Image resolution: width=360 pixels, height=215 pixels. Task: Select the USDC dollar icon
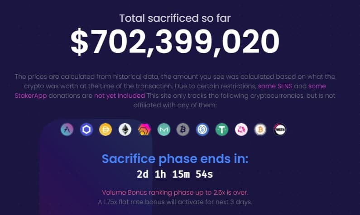(x=202, y=129)
